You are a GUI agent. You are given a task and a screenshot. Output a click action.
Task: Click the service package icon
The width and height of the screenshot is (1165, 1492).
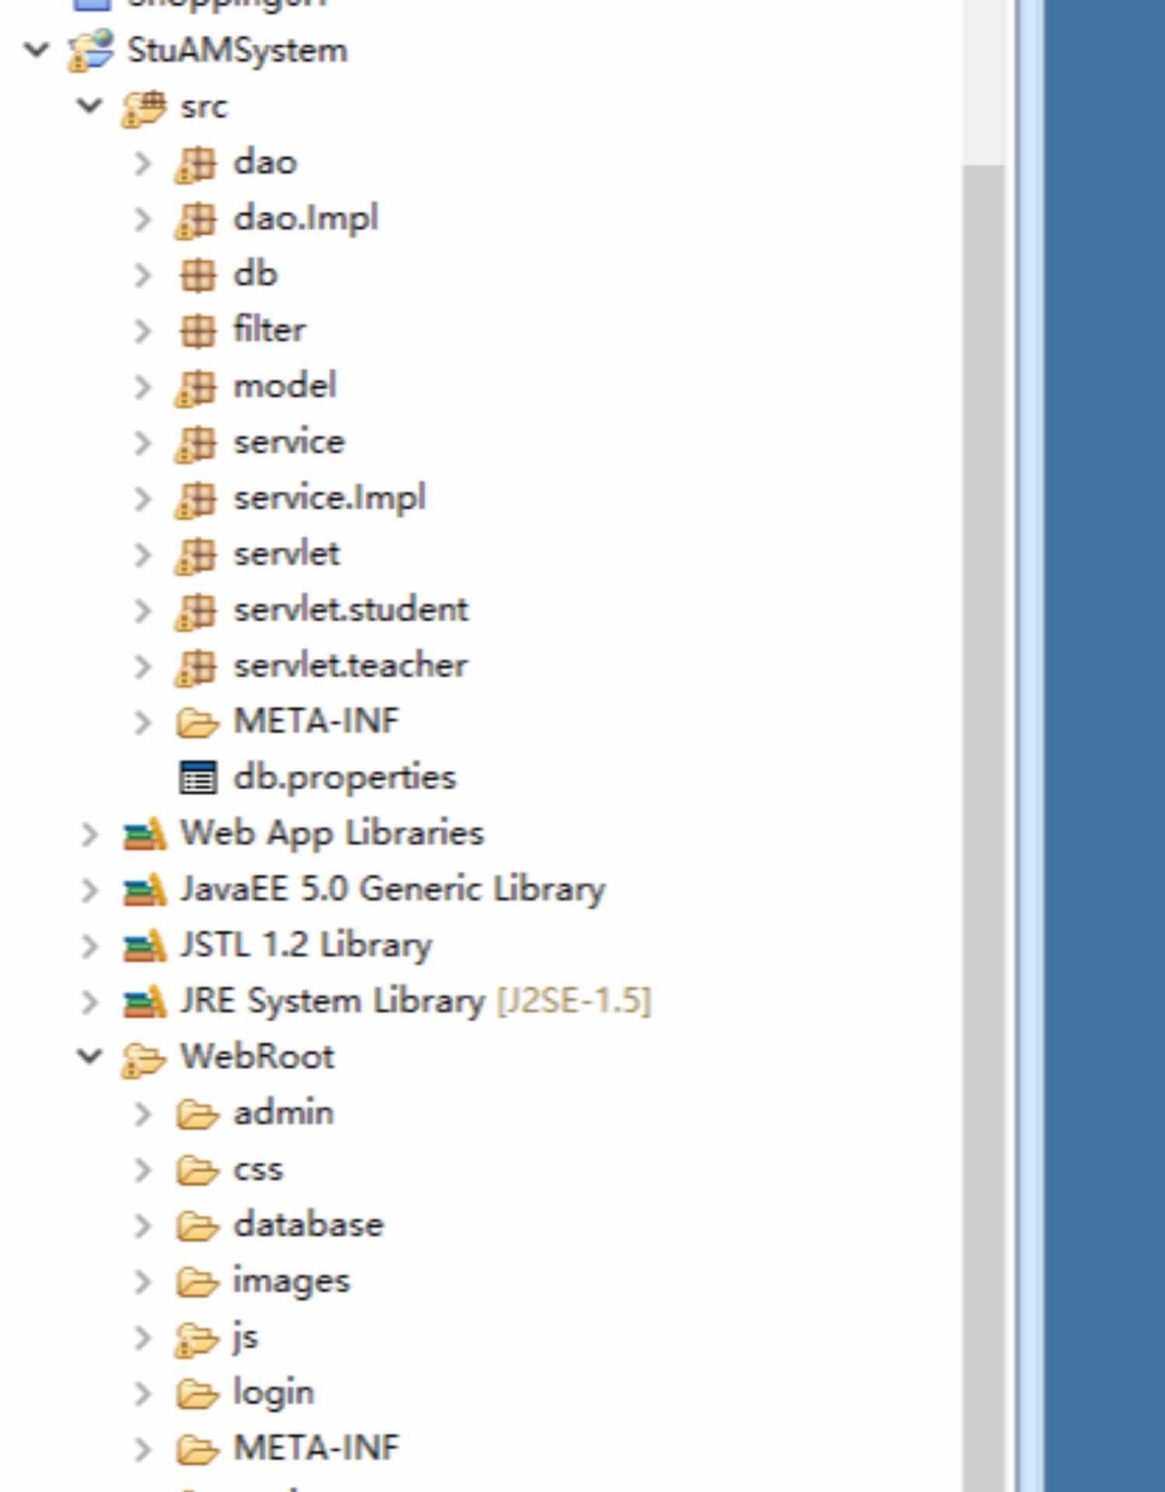click(x=196, y=443)
